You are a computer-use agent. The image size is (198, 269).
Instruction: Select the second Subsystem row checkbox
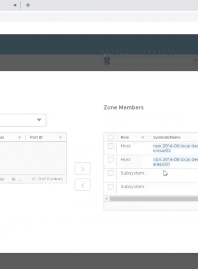point(111,187)
